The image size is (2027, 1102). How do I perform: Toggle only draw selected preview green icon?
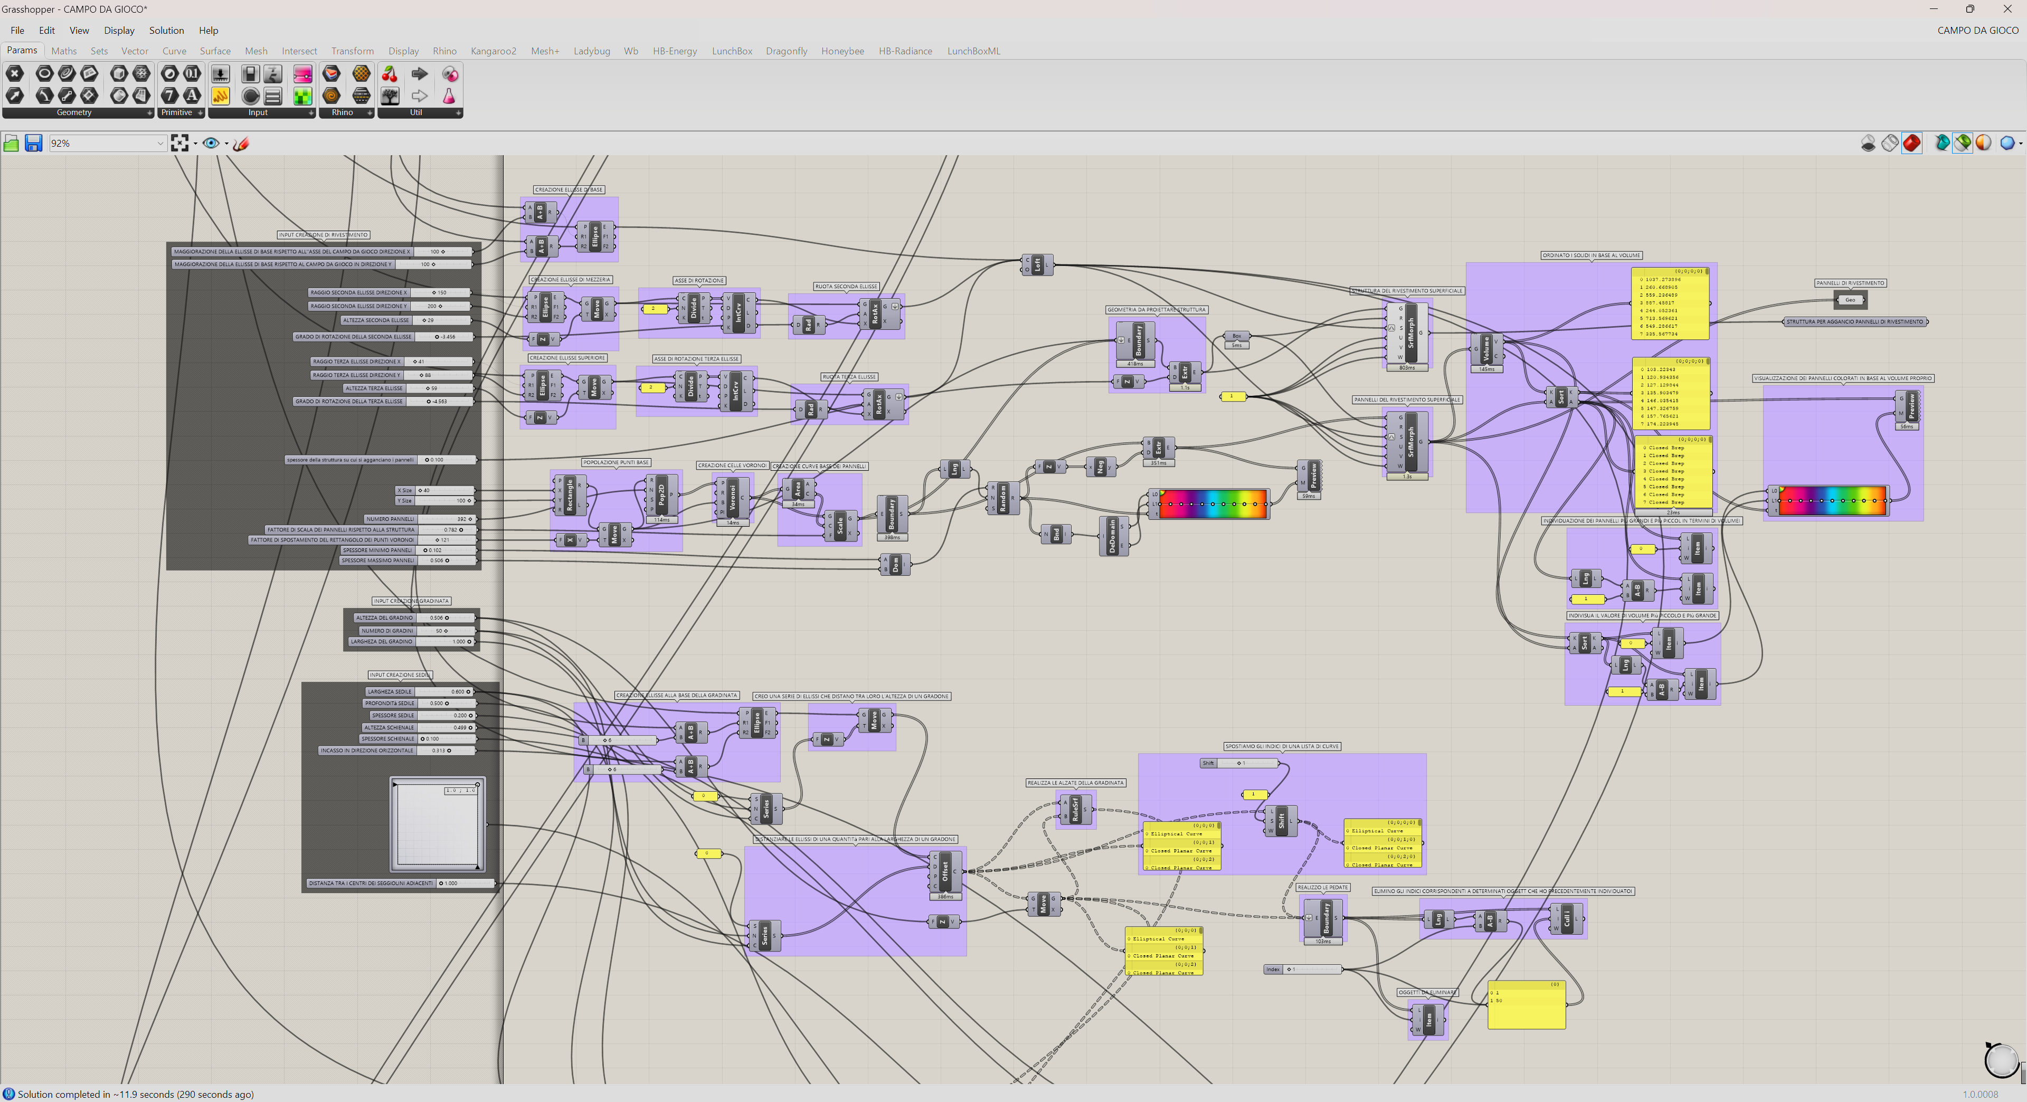(1963, 143)
